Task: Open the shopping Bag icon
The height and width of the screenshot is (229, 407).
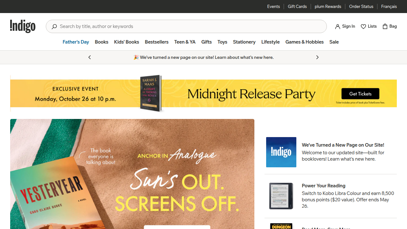Action: tap(385, 26)
